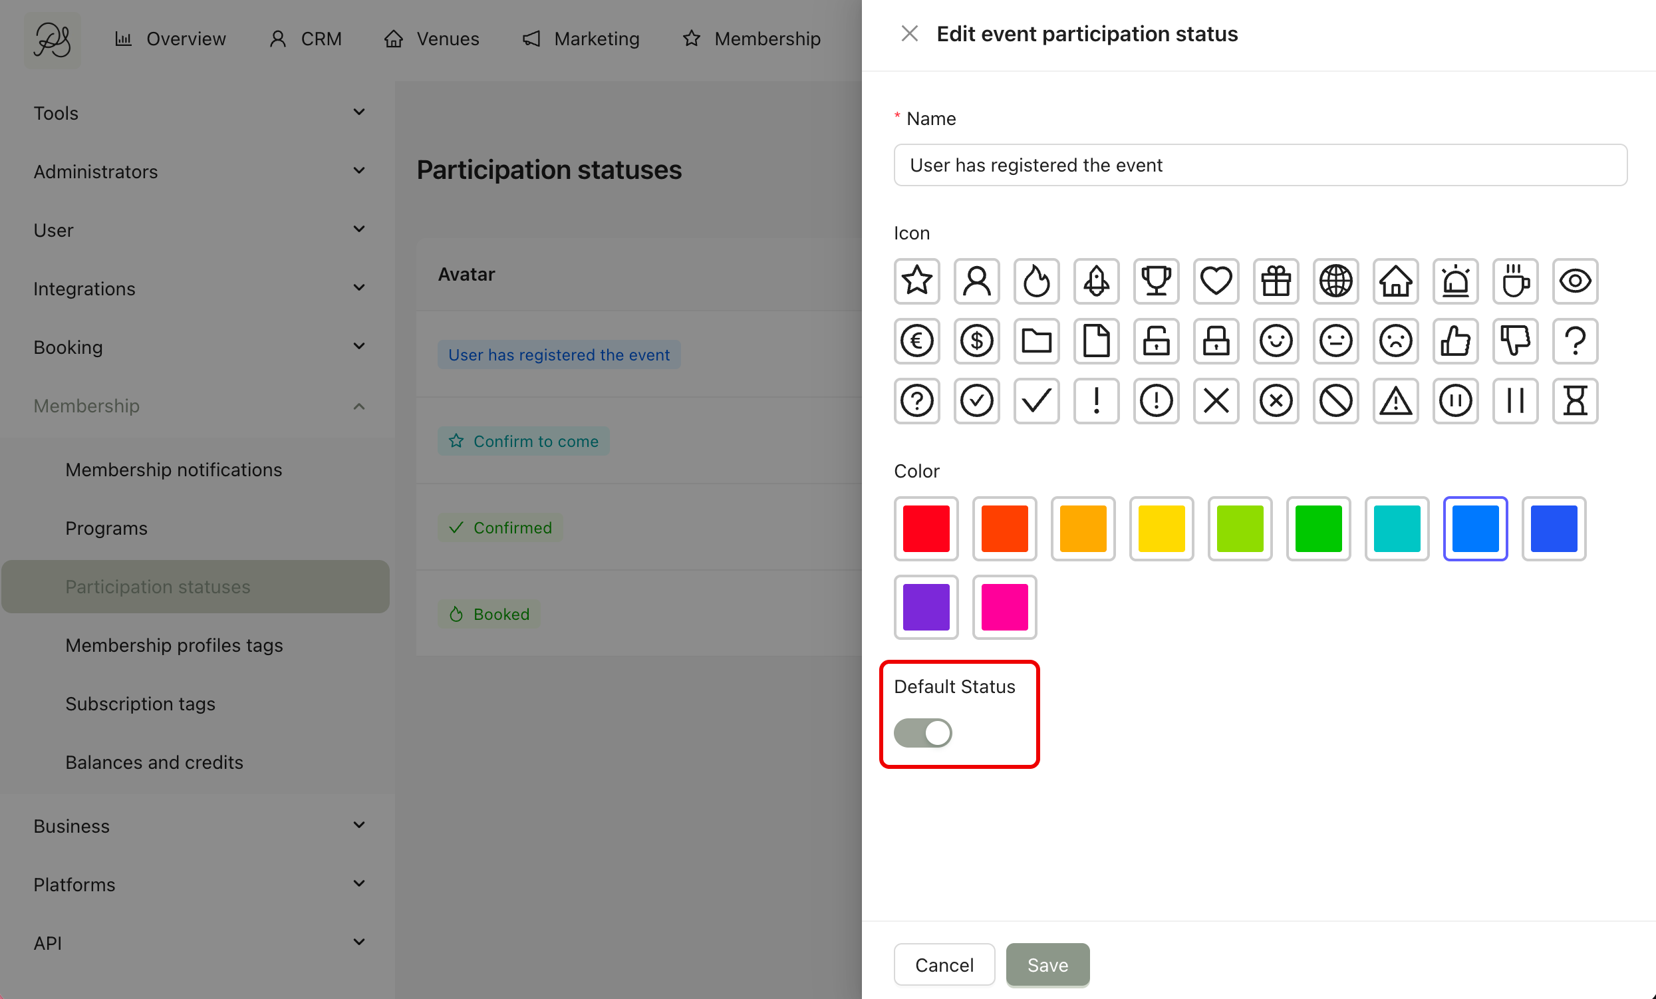This screenshot has width=1656, height=999.
Task: Select the trophy icon
Action: (x=1156, y=281)
